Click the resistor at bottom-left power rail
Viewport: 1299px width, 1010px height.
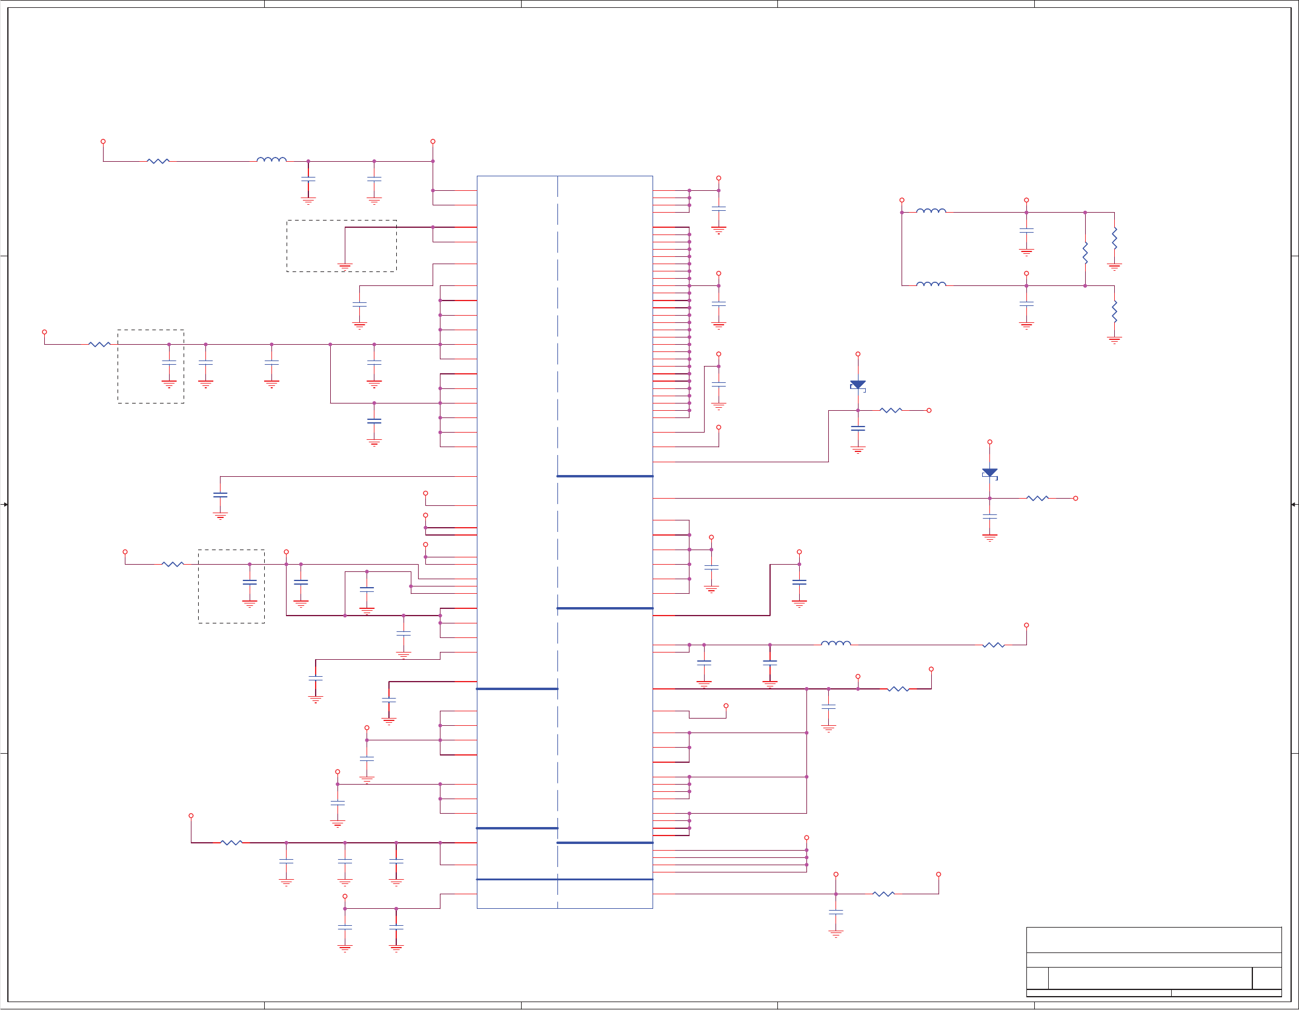(231, 842)
